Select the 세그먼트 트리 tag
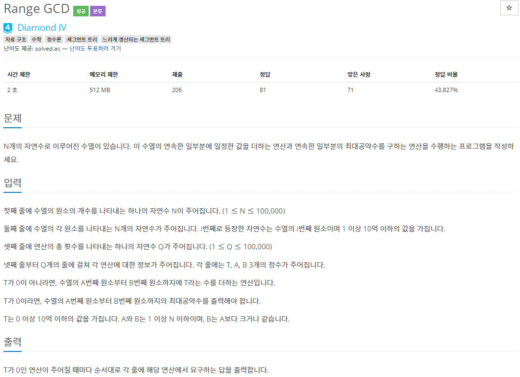The height and width of the screenshot is (377, 520). pyautogui.click(x=82, y=40)
